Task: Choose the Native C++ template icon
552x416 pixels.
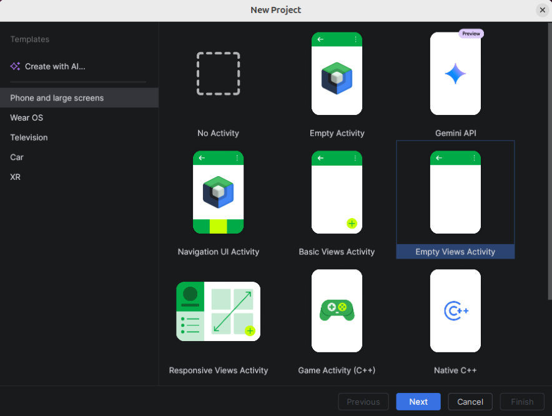Action: [456, 310]
